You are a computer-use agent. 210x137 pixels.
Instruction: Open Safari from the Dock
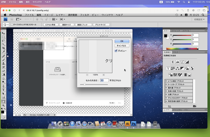point(85,124)
